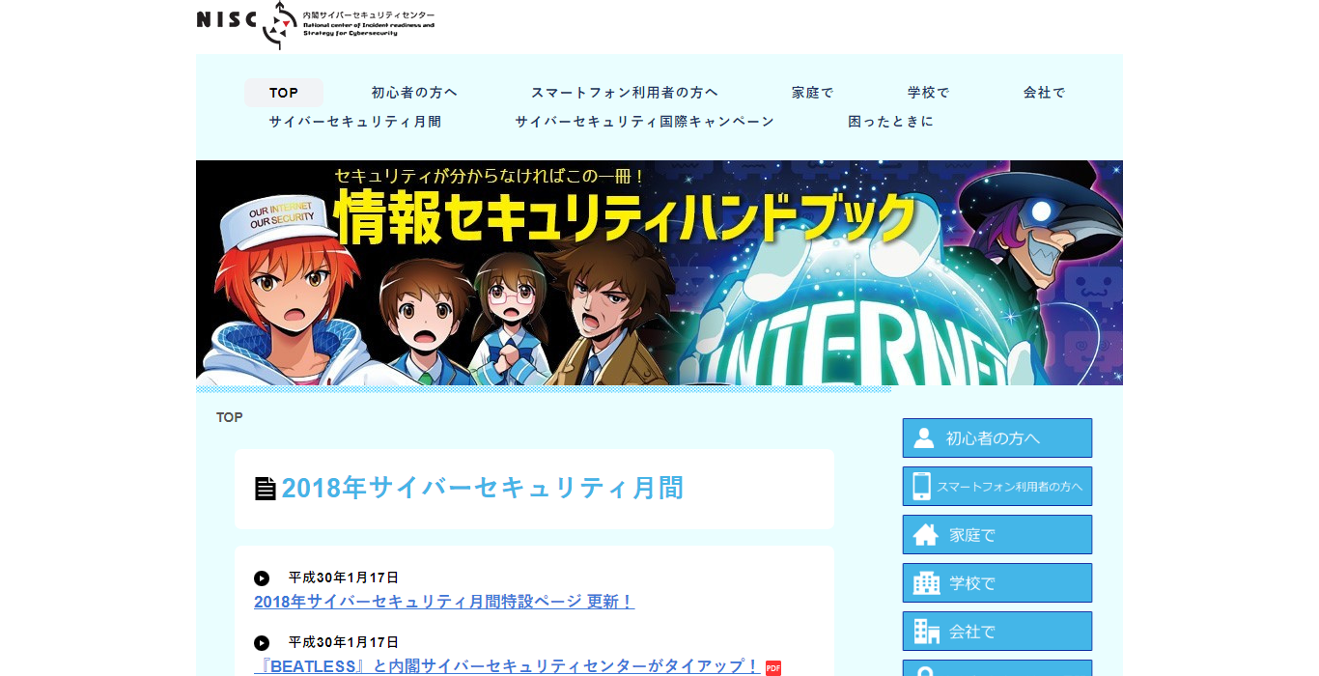Click the 初心者の方へ sidebar button
The height and width of the screenshot is (676, 1319).
tap(997, 438)
